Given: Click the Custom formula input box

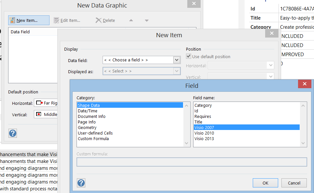Looking at the screenshot, I should (x=192, y=162).
